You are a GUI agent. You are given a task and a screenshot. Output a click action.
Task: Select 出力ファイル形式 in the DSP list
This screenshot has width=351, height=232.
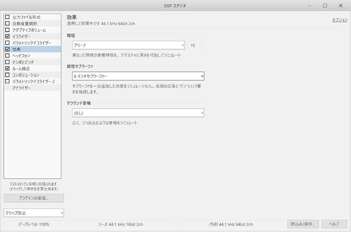[26, 17]
